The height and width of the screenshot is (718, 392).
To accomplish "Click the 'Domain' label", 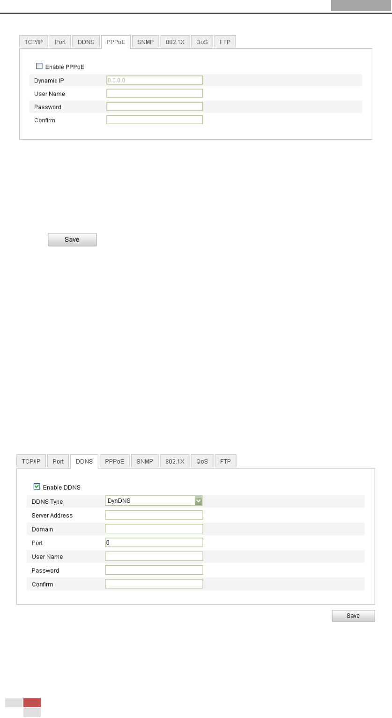I will pyautogui.click(x=42, y=529).
